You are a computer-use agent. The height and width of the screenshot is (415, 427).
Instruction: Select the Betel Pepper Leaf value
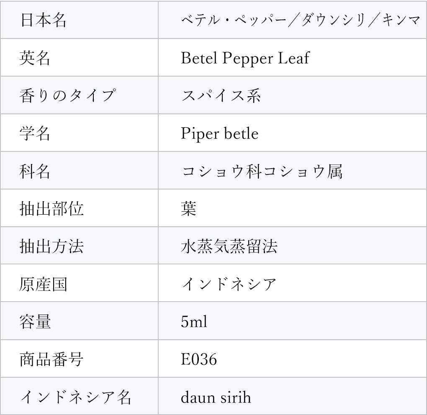[x=245, y=58]
